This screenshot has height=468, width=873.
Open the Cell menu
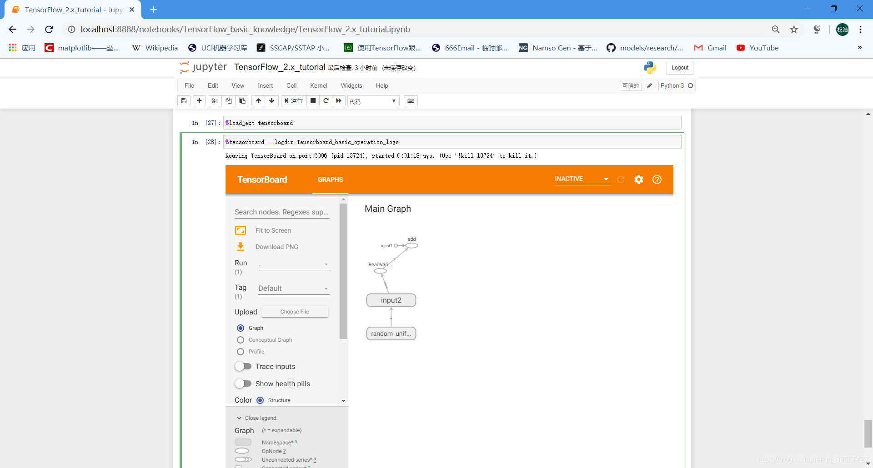[x=291, y=85]
